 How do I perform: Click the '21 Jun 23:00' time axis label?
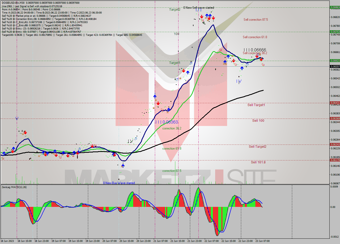pos(195,241)
